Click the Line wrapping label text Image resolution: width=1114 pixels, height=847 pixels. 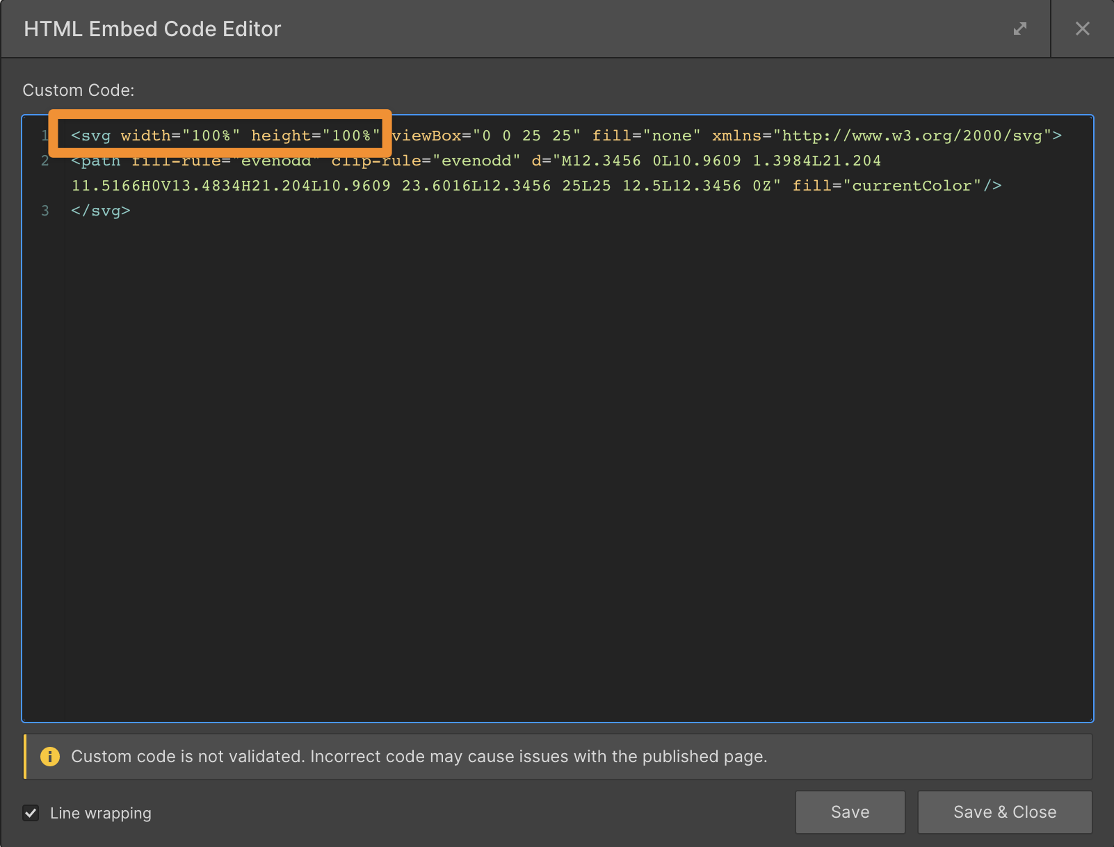click(x=100, y=813)
